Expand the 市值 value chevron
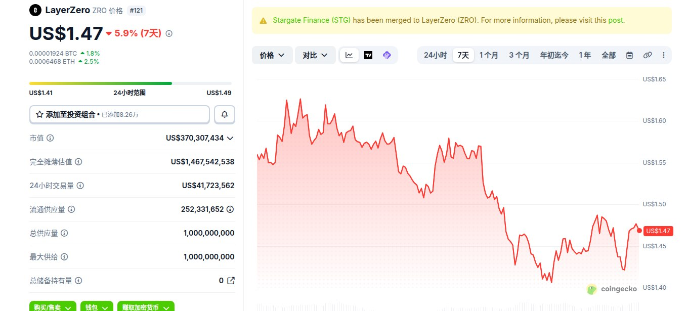 230,138
